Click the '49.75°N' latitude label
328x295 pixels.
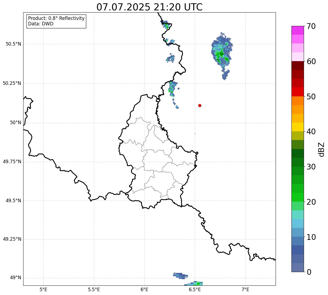click(12, 162)
